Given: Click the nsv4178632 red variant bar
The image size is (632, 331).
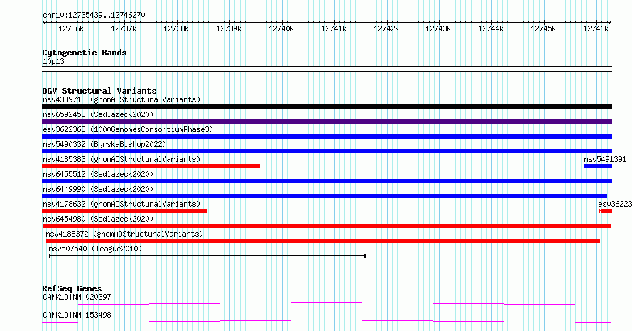Looking at the screenshot, I should coord(124,211).
